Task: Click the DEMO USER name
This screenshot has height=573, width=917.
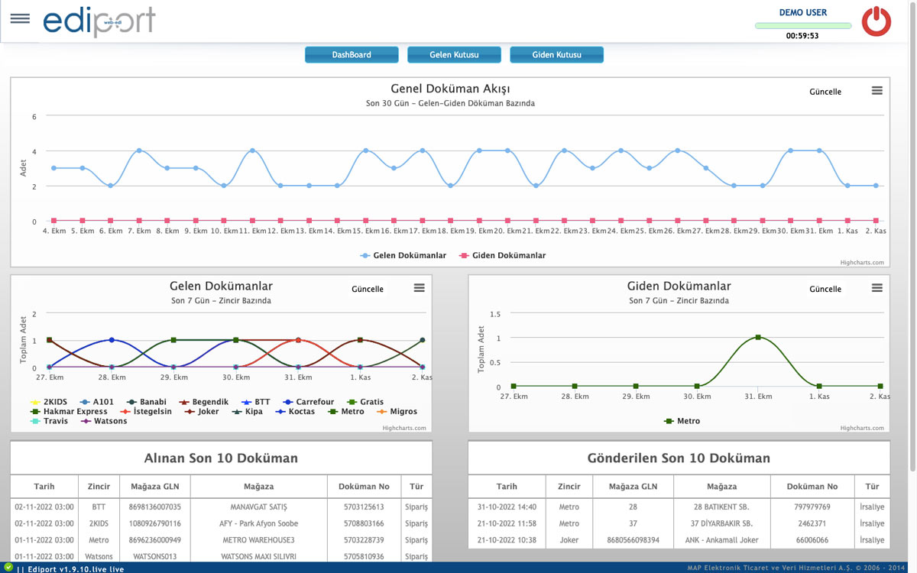Action: click(x=803, y=12)
